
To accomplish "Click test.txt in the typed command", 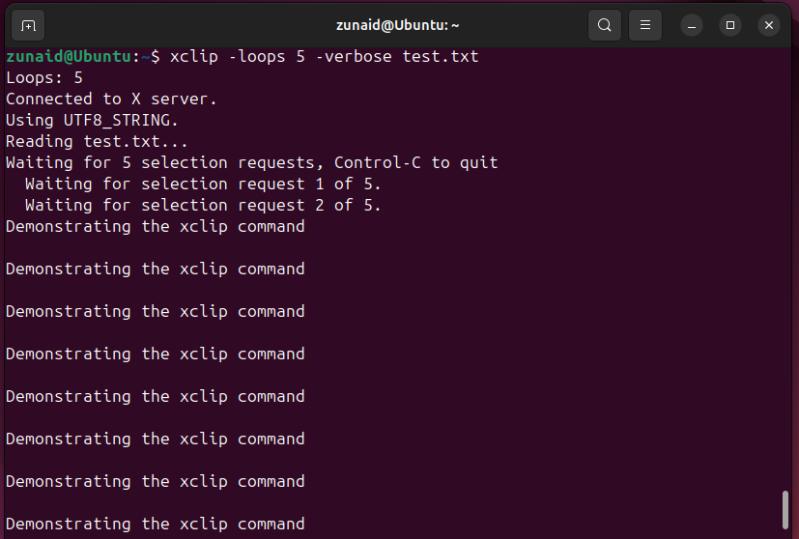I will tap(441, 56).
